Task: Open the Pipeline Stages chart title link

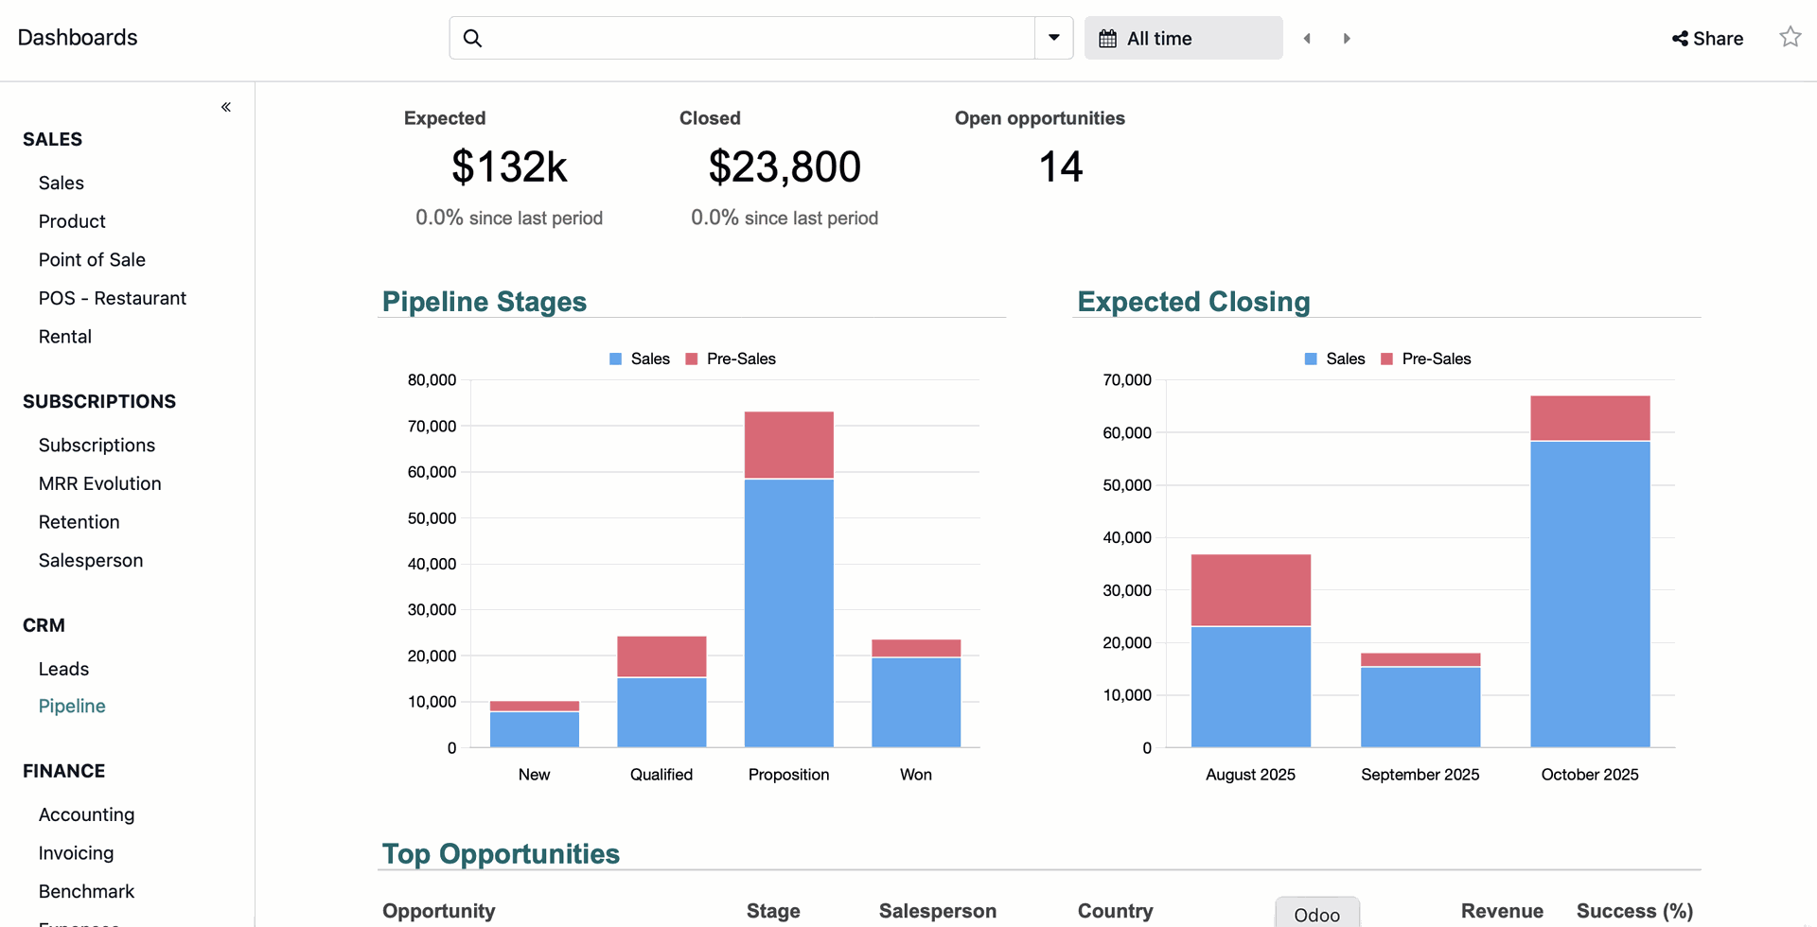Action: tap(484, 302)
